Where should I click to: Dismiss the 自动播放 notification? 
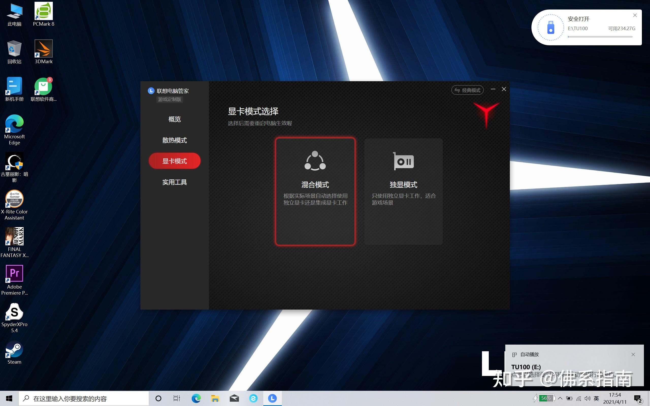[633, 354]
